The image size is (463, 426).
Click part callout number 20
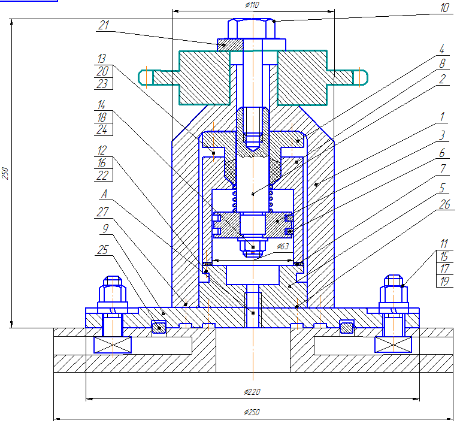coord(102,71)
